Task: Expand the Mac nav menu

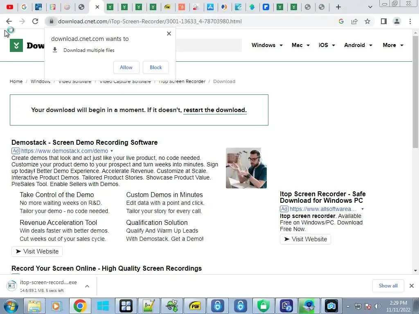Action: (301, 45)
